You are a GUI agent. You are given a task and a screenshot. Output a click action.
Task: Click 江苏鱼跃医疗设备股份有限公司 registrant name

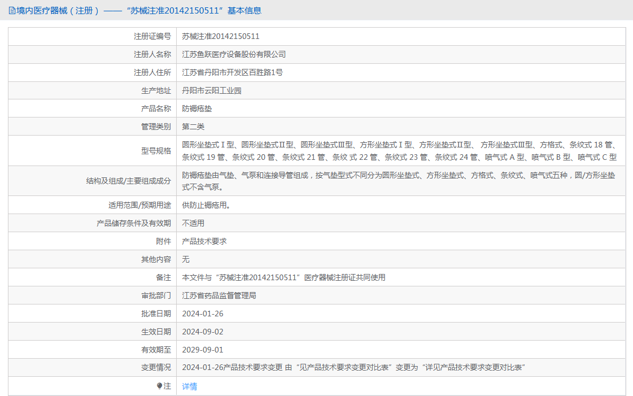(234, 54)
